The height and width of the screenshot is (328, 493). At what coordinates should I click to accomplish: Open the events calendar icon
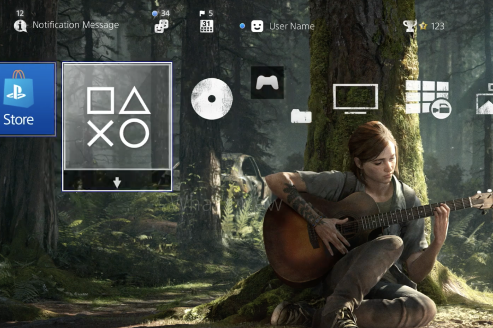[207, 26]
